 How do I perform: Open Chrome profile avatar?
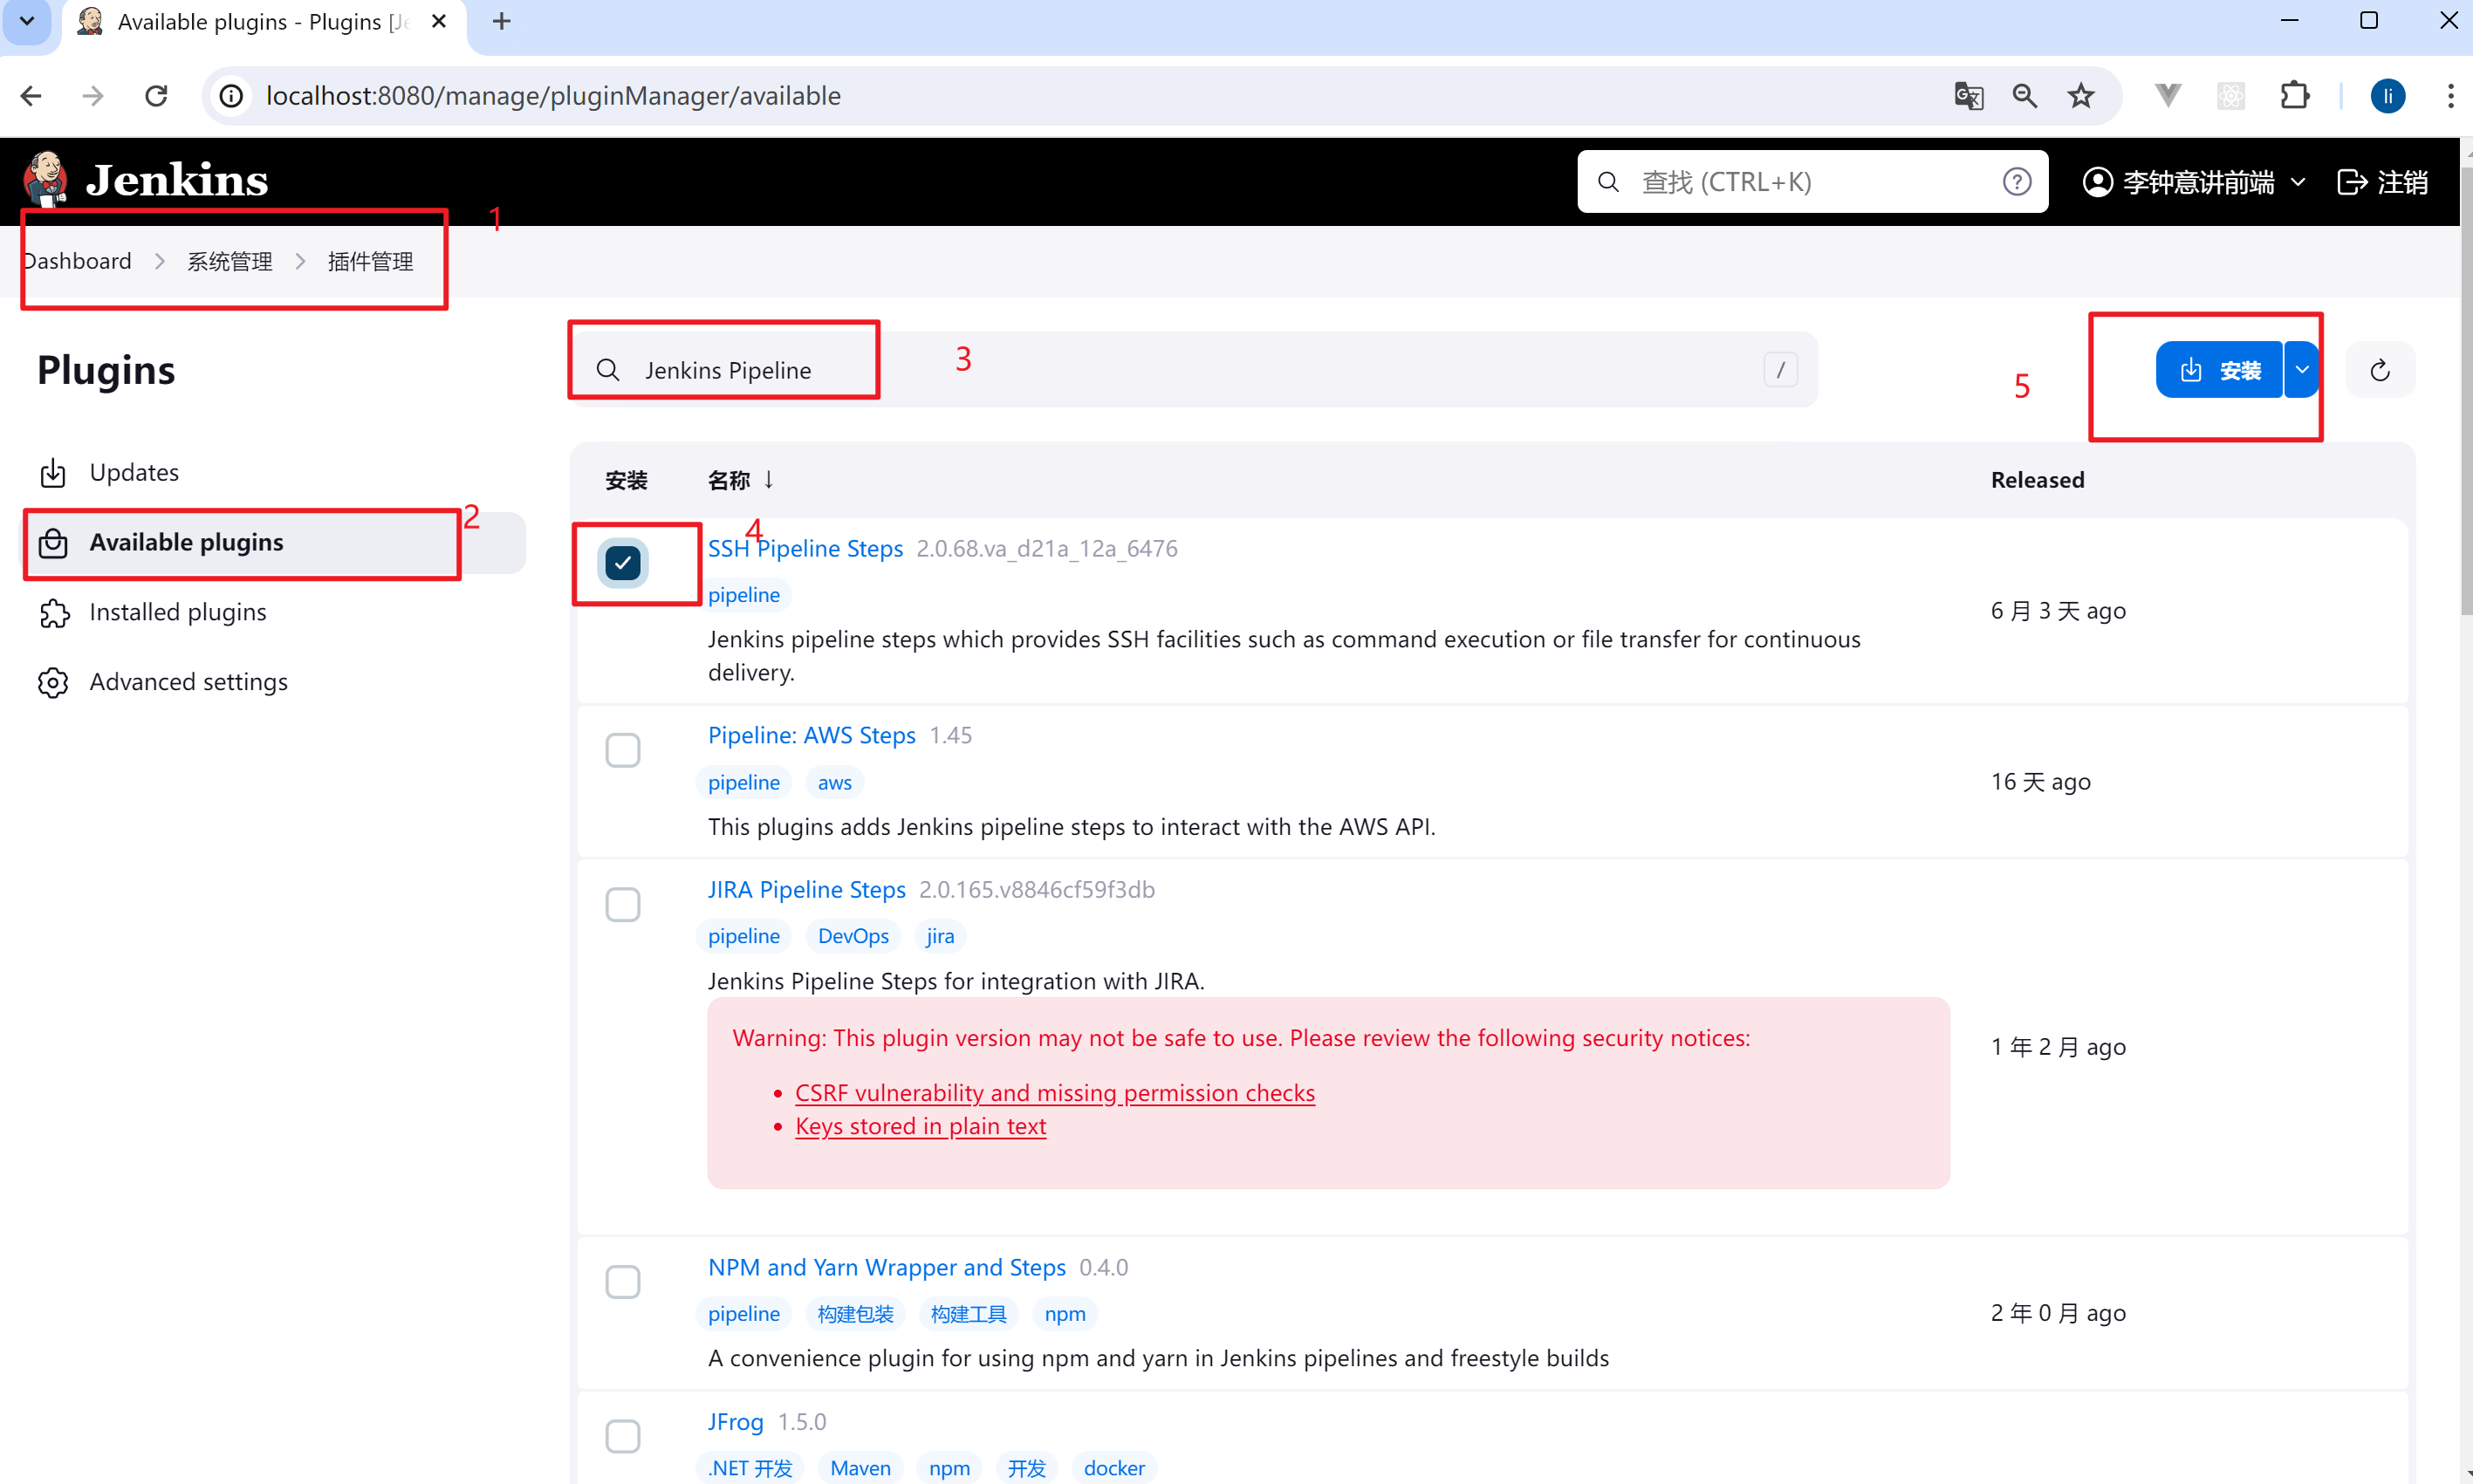click(2388, 96)
